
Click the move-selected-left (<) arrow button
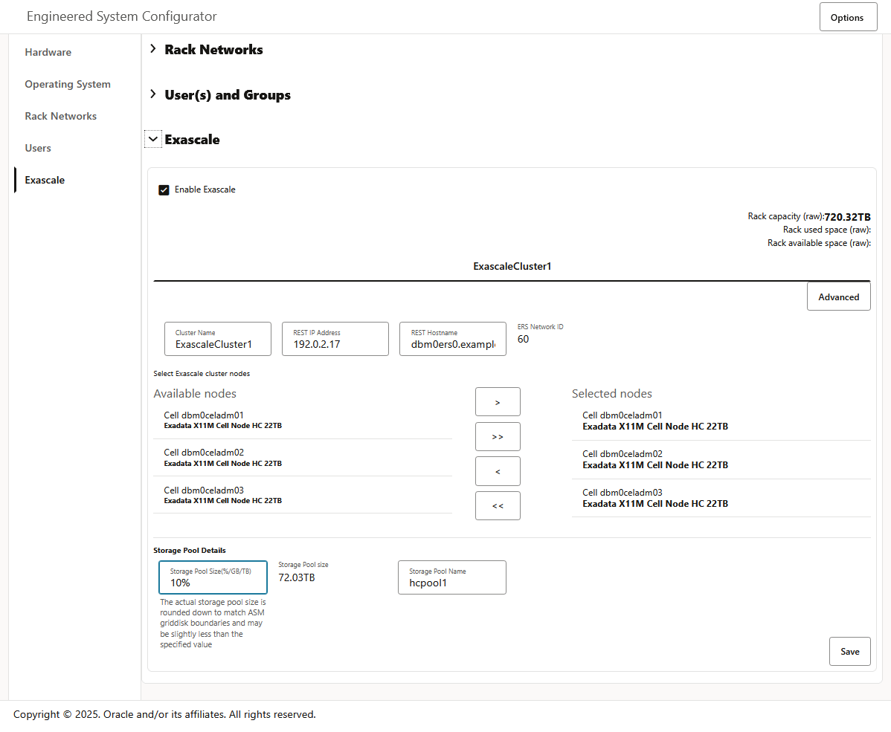(498, 471)
